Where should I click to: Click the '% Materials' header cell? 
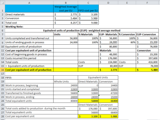[x=88, y=34]
